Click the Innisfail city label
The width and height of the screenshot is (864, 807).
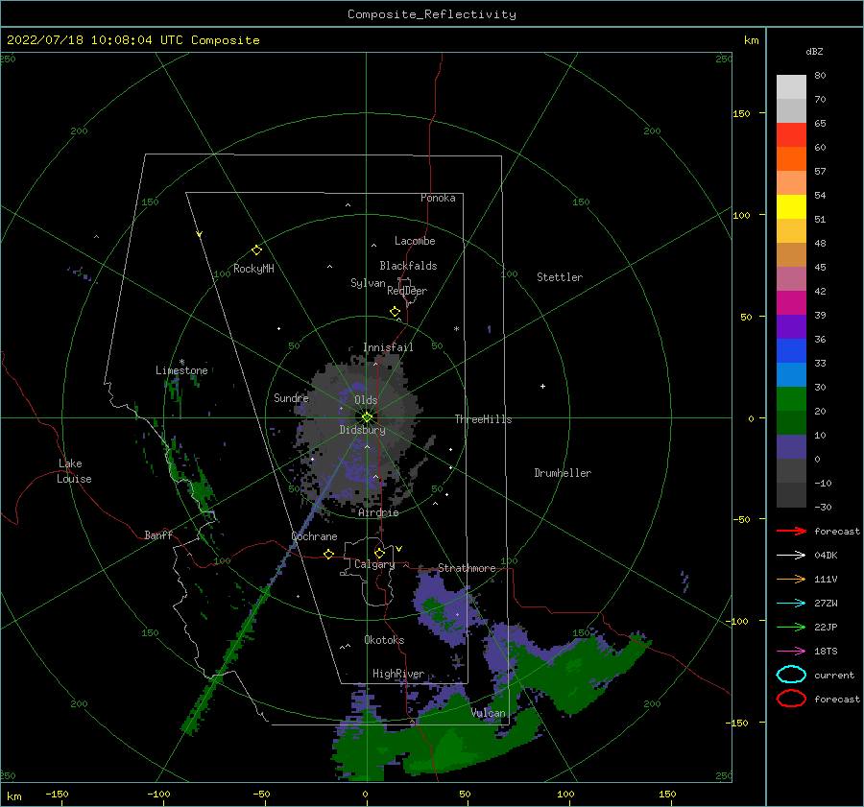[x=388, y=347]
